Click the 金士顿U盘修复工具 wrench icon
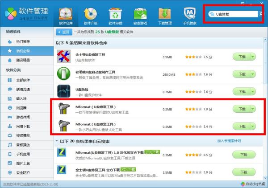This screenshot has height=188, width=268. coord(63,57)
